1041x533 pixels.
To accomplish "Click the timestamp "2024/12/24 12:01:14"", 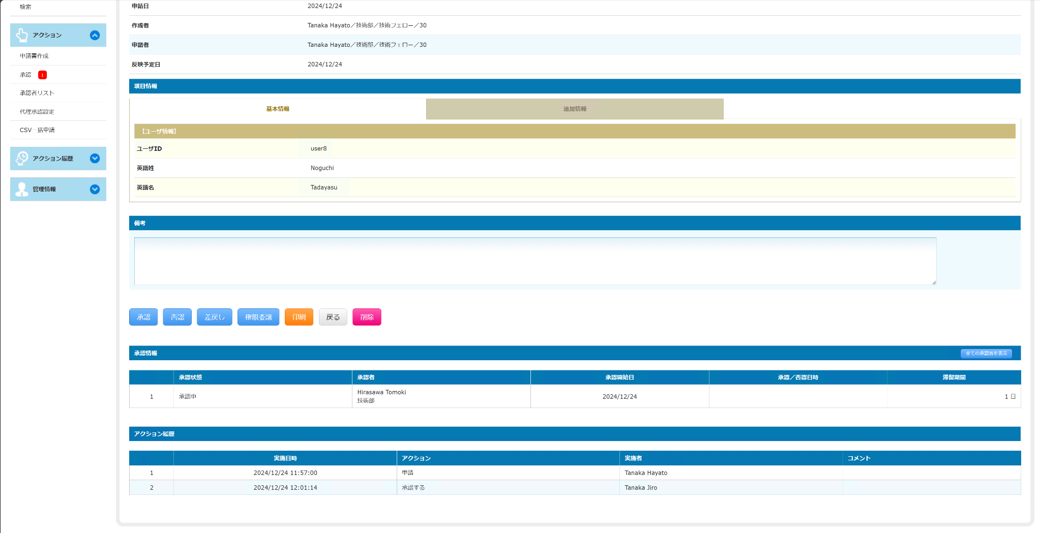I will (285, 488).
